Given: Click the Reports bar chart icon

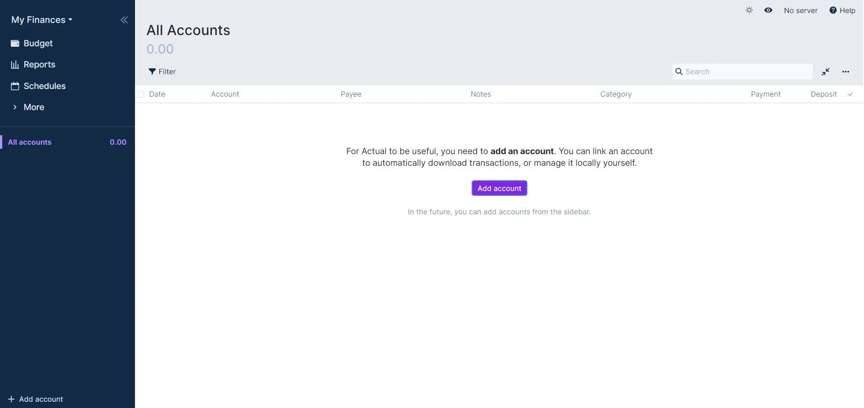Looking at the screenshot, I should tap(15, 65).
